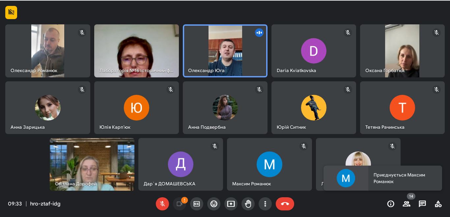Viewport: 450px width, 217px height.
Task: Click the Daria Kviatkovska purple avatar
Action: click(x=314, y=51)
